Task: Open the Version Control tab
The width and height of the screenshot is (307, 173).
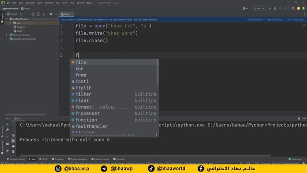Action: (16, 159)
